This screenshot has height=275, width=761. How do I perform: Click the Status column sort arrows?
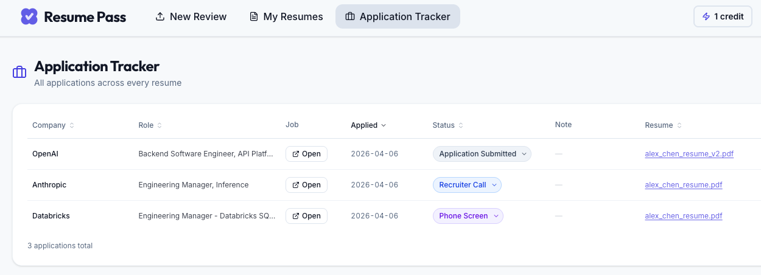click(x=461, y=125)
